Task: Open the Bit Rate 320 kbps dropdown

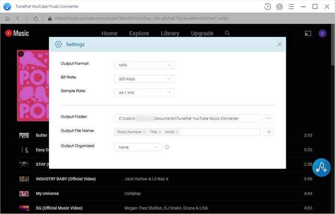Action: 144,79
